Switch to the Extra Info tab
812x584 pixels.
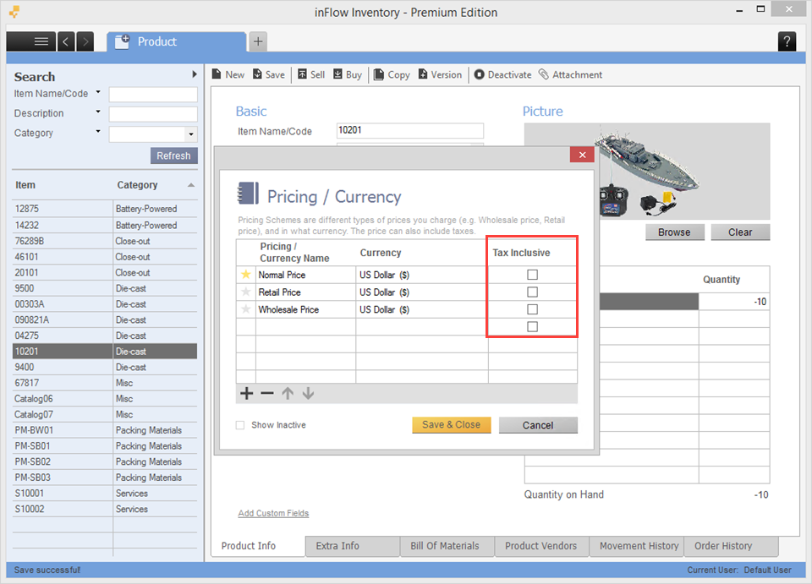pyautogui.click(x=353, y=546)
